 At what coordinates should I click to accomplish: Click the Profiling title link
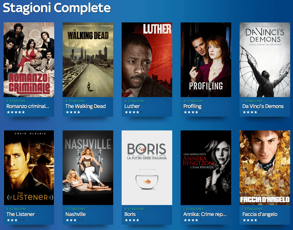point(192,106)
